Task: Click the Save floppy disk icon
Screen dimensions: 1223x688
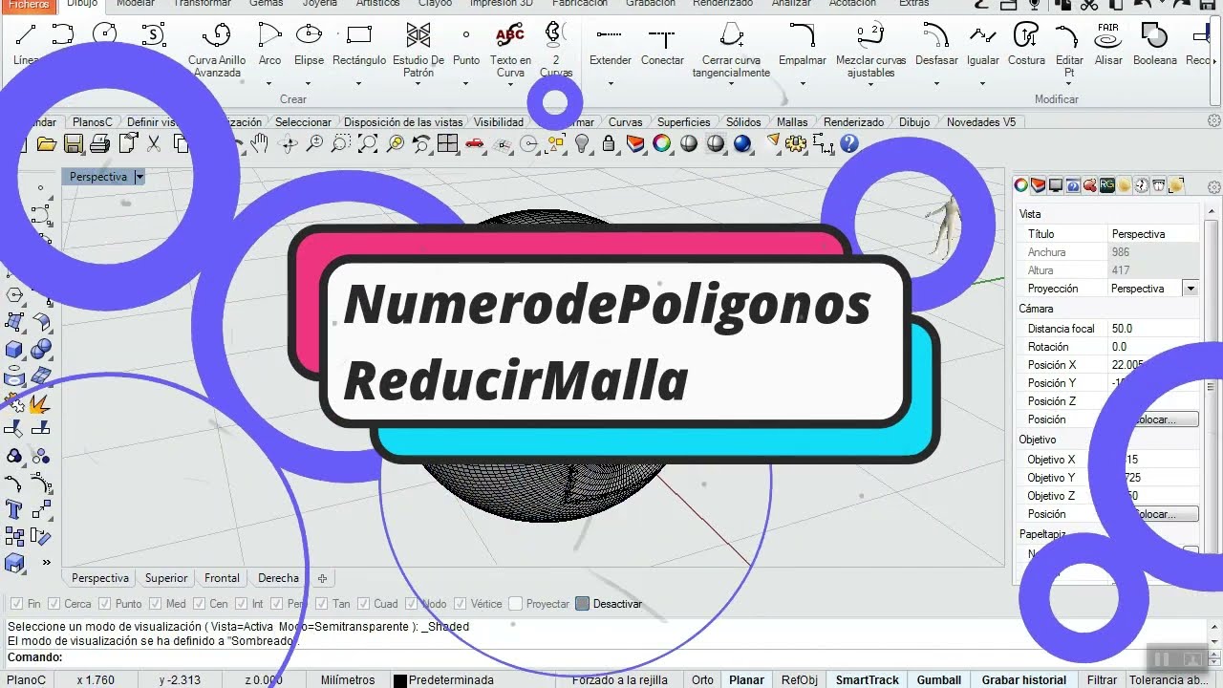Action: coord(73,144)
